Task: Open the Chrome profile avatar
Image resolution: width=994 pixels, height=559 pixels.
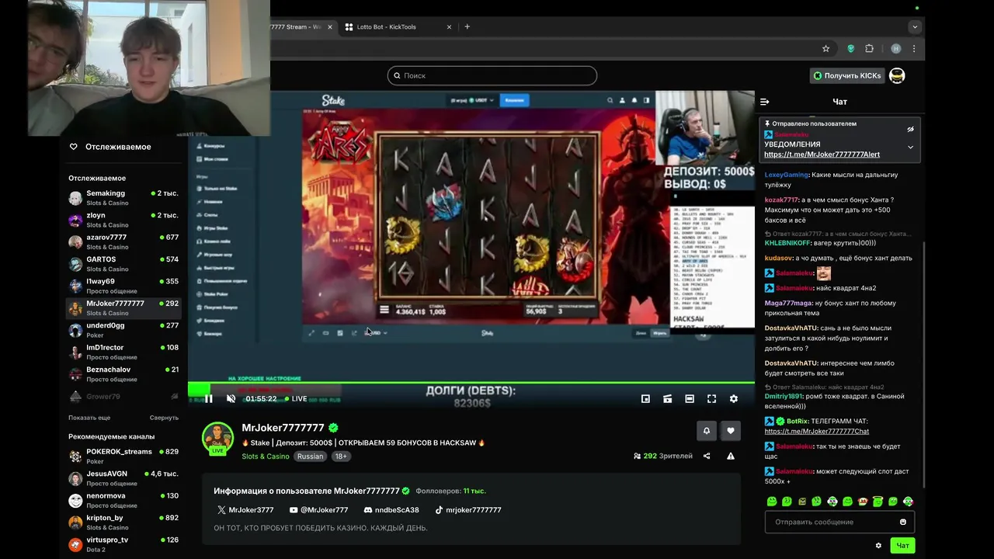Action: 895,48
